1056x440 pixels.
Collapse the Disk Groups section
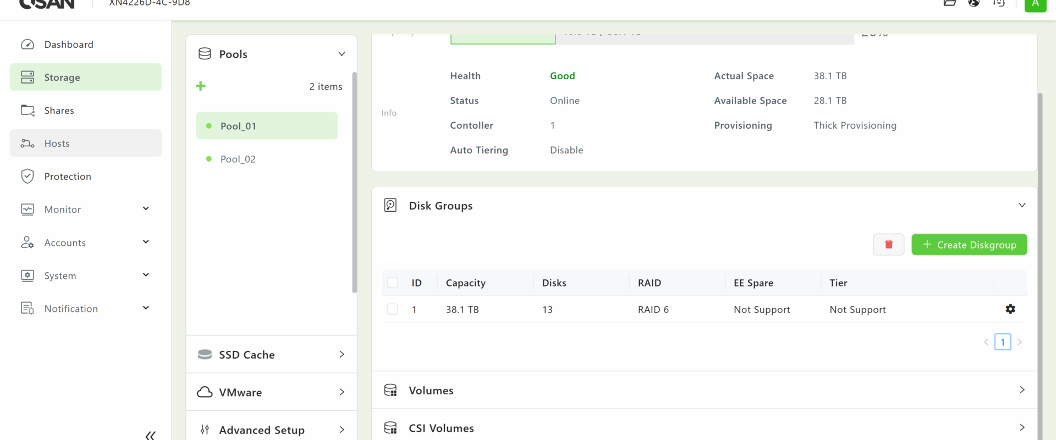(x=1021, y=205)
